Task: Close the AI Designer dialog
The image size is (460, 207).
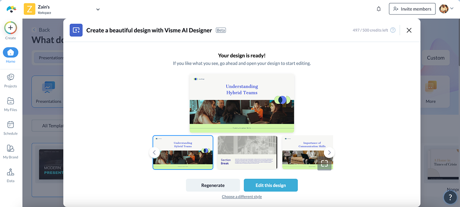Action: 409,30
